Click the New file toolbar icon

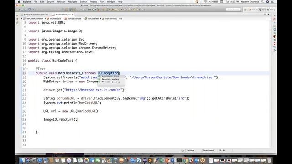[x=17, y=10]
